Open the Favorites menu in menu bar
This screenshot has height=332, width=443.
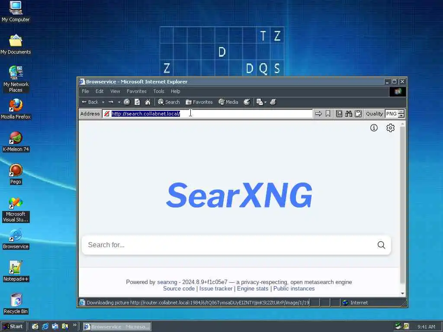136,91
